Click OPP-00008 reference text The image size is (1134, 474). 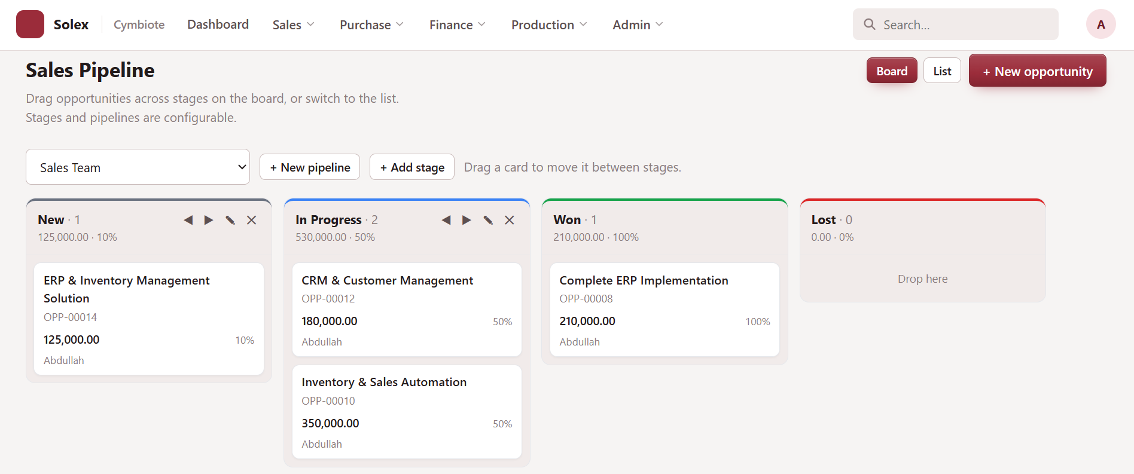586,298
